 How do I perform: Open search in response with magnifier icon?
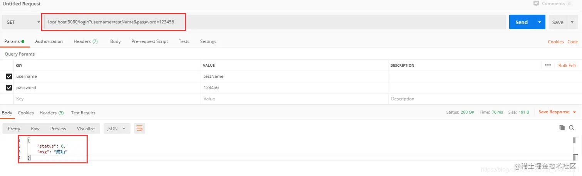point(572,128)
